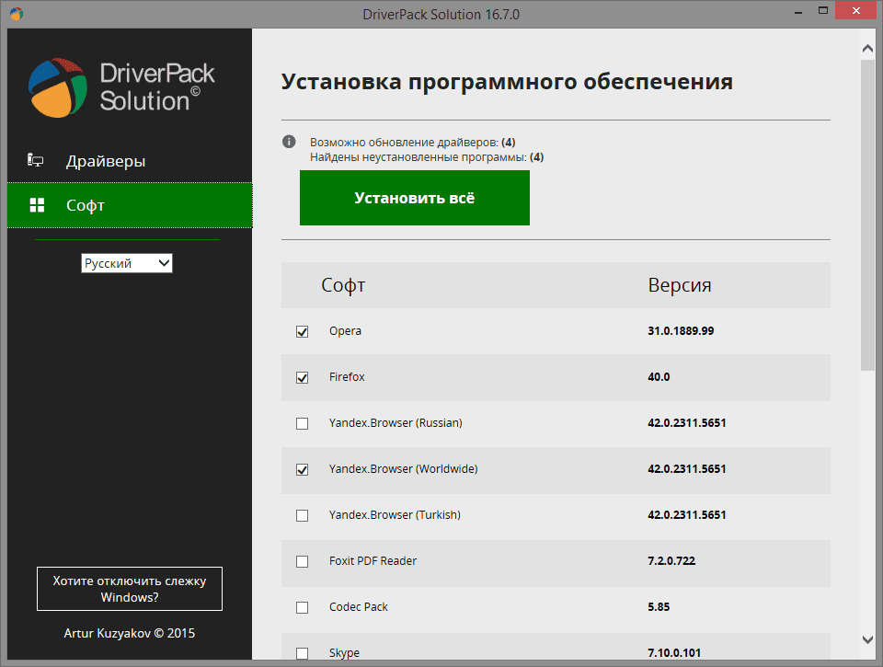Click the DriverPack Solution logo

pyautogui.click(x=121, y=88)
